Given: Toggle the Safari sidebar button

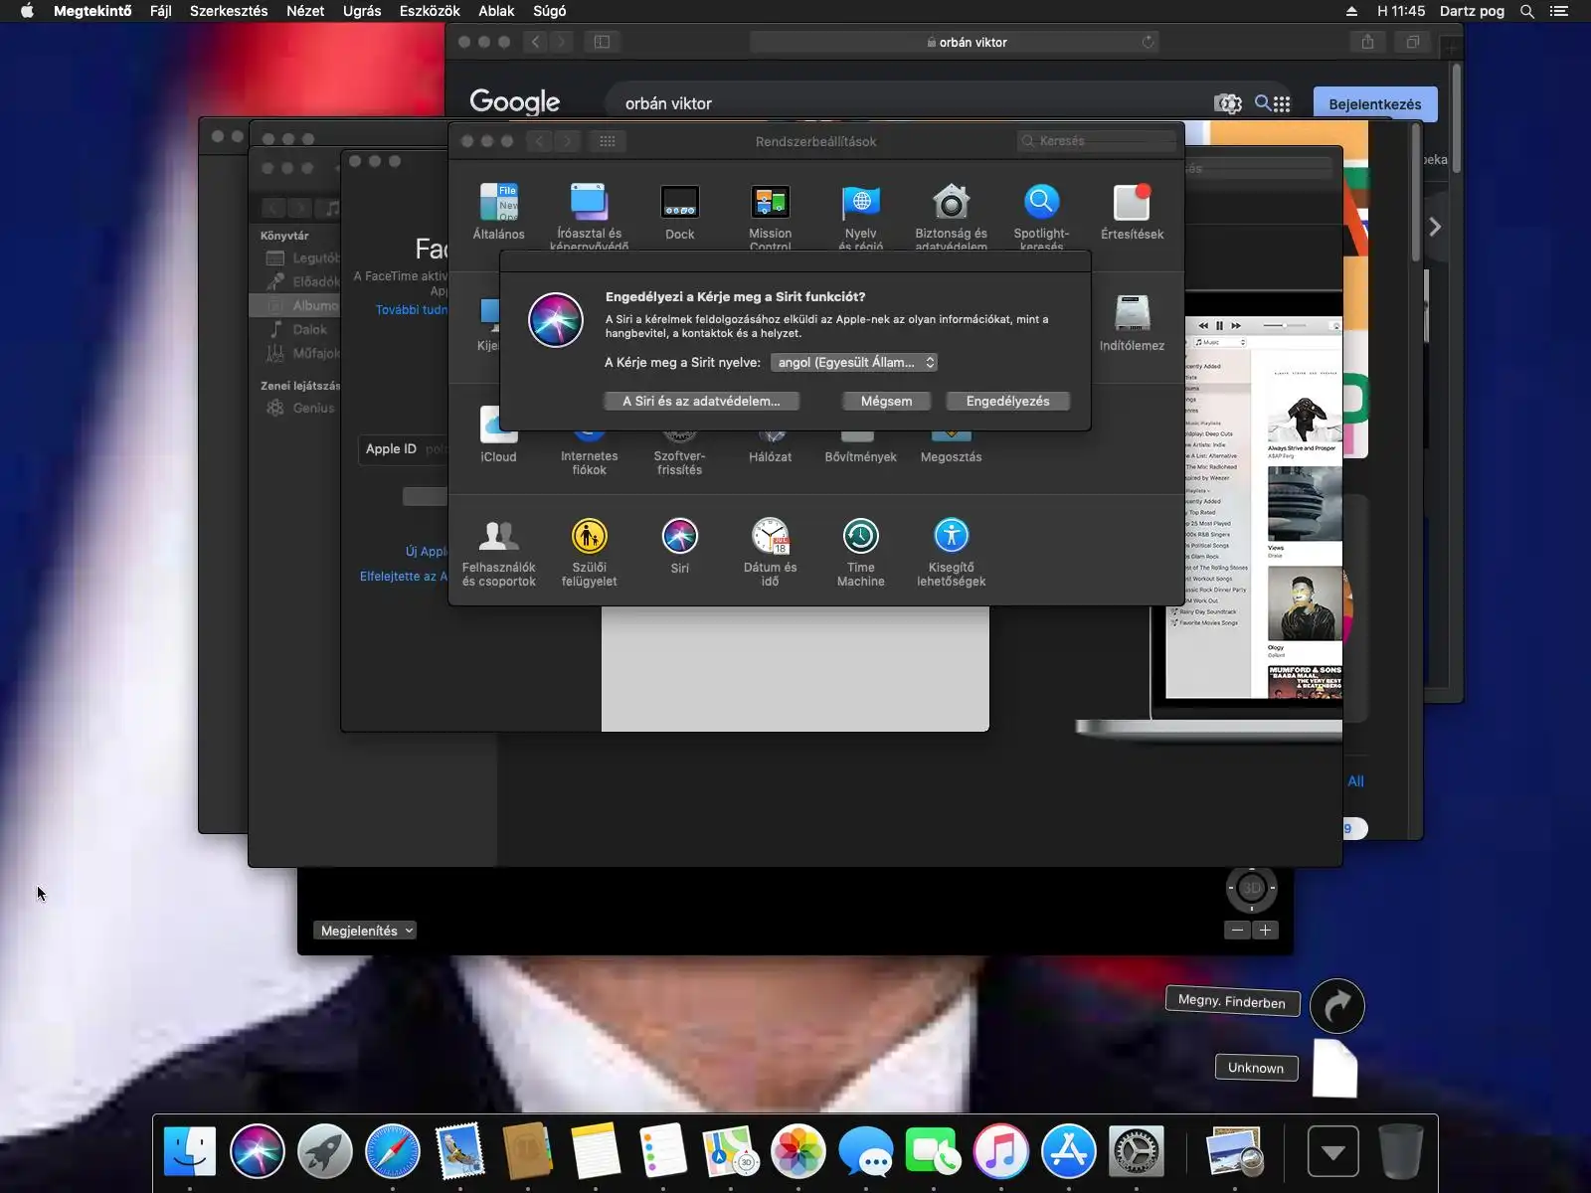Looking at the screenshot, I should [x=602, y=42].
